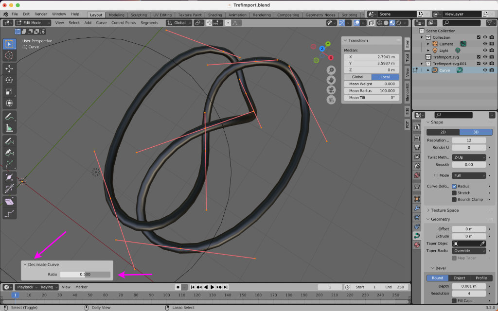The image size is (498, 311).
Task: Click the Median X value field
Action: tap(372, 57)
